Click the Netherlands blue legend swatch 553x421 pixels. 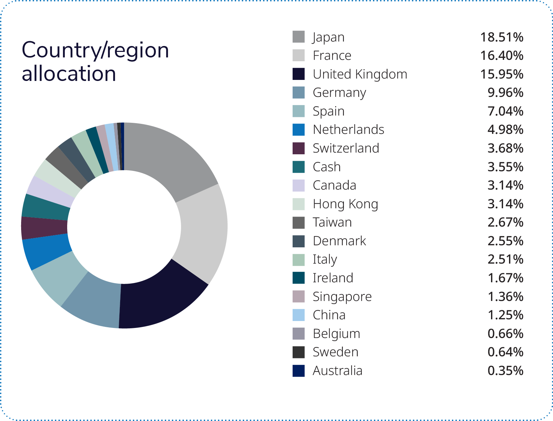pyautogui.click(x=298, y=130)
